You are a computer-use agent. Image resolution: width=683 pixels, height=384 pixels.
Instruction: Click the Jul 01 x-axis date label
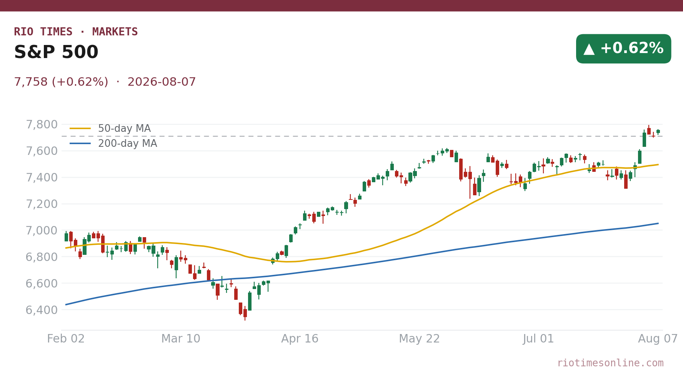pos(538,339)
